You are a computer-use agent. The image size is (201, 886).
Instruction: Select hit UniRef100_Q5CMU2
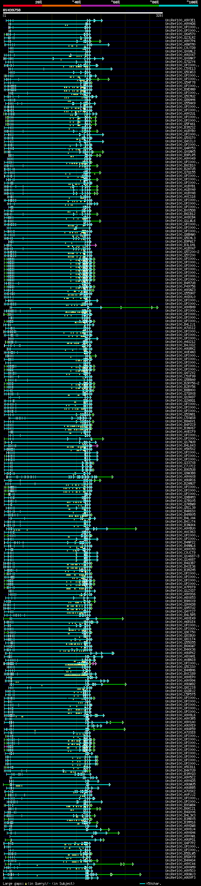[180, 96]
